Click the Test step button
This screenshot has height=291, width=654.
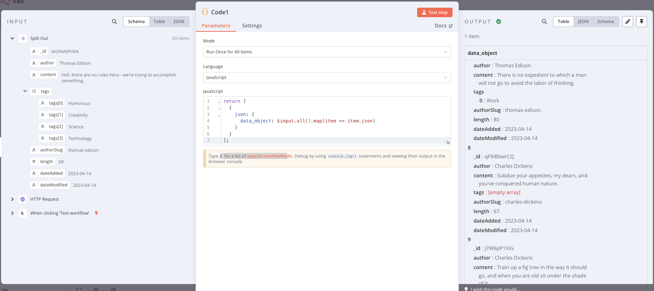point(435,12)
